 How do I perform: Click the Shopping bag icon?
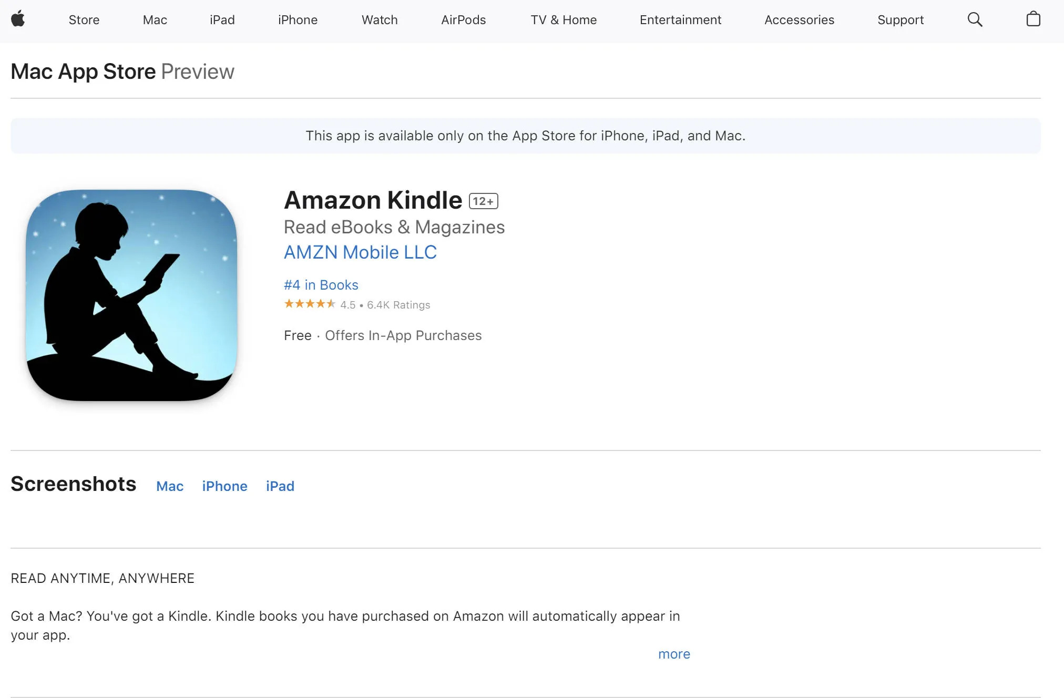[x=1033, y=19]
